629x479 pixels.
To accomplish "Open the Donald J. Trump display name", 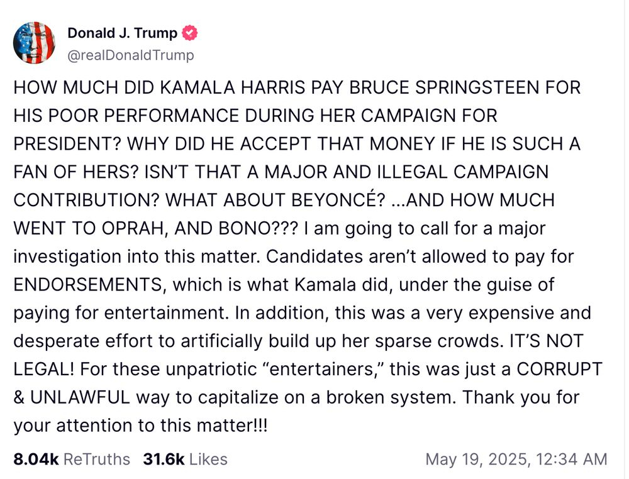I will (122, 33).
